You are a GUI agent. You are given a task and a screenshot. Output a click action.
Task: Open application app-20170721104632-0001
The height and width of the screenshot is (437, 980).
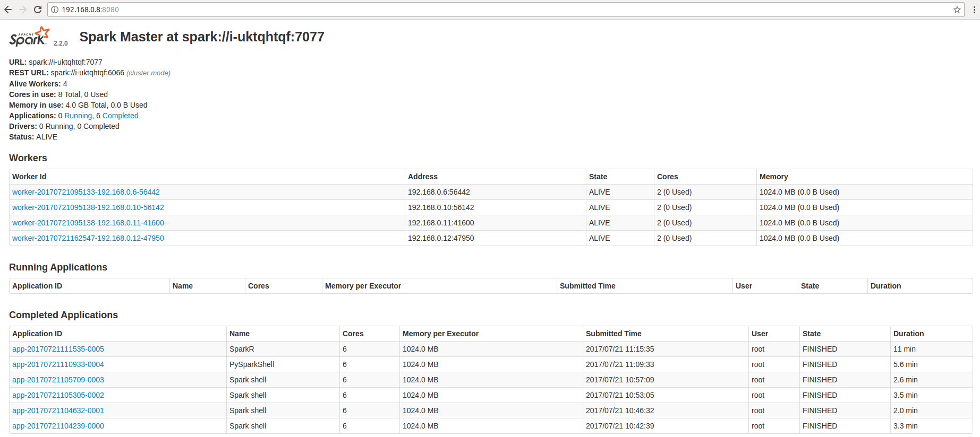click(58, 410)
